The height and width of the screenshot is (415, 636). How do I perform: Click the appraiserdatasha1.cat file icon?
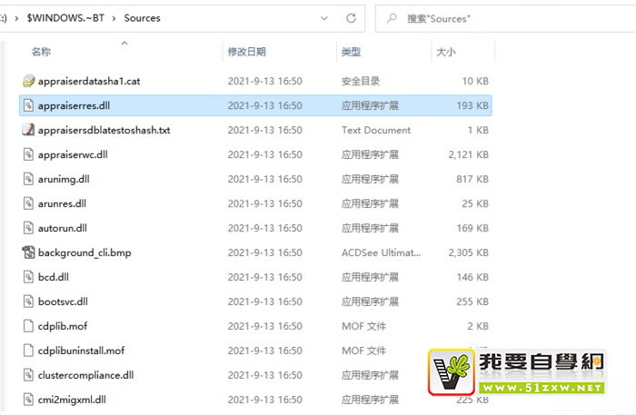tap(28, 81)
